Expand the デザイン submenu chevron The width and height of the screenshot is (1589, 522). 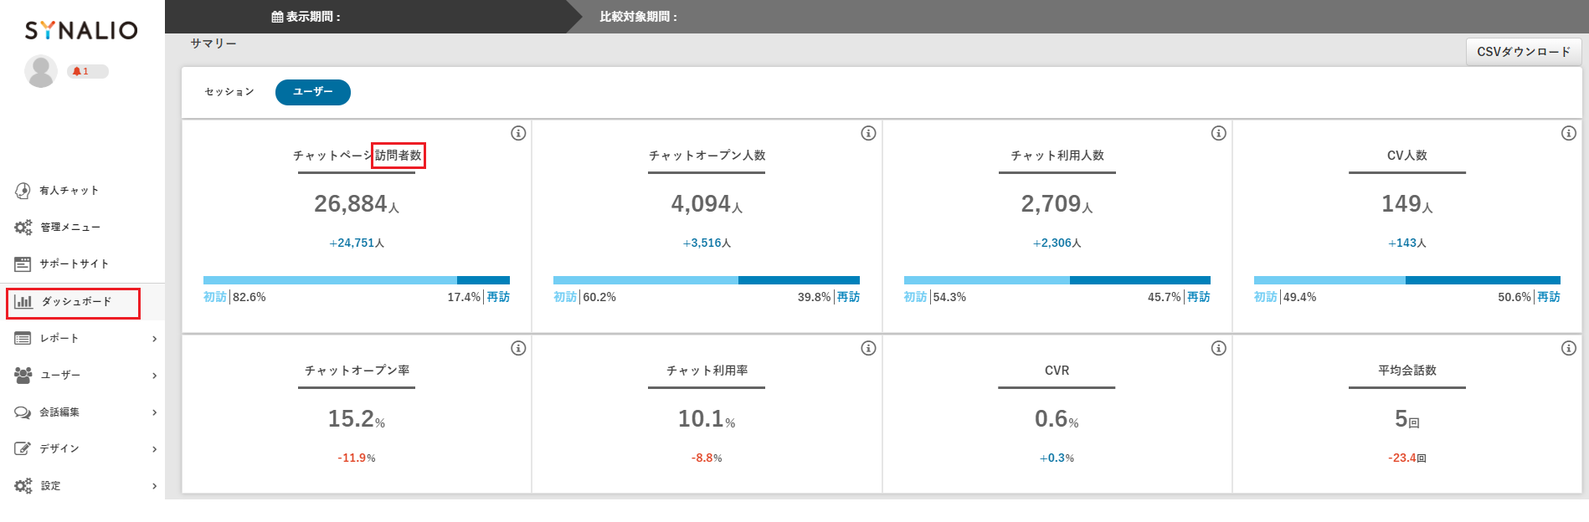[155, 449]
